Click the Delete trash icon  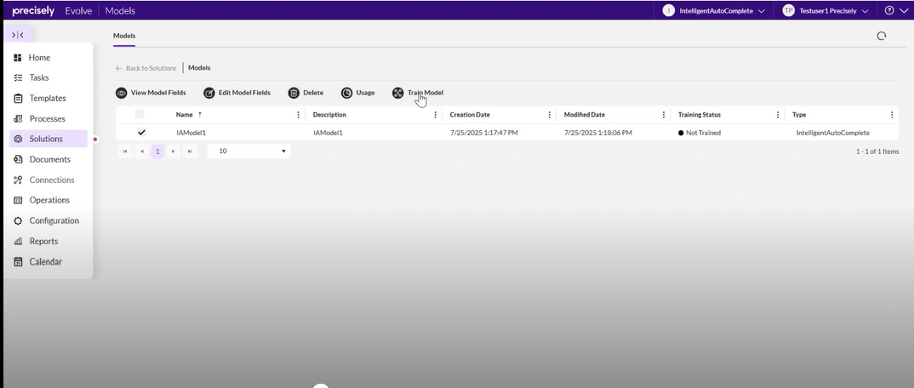(294, 94)
